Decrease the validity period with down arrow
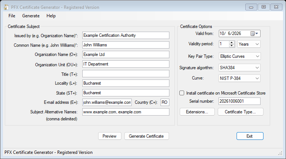The height and width of the screenshot is (159, 286). pos(232,46)
